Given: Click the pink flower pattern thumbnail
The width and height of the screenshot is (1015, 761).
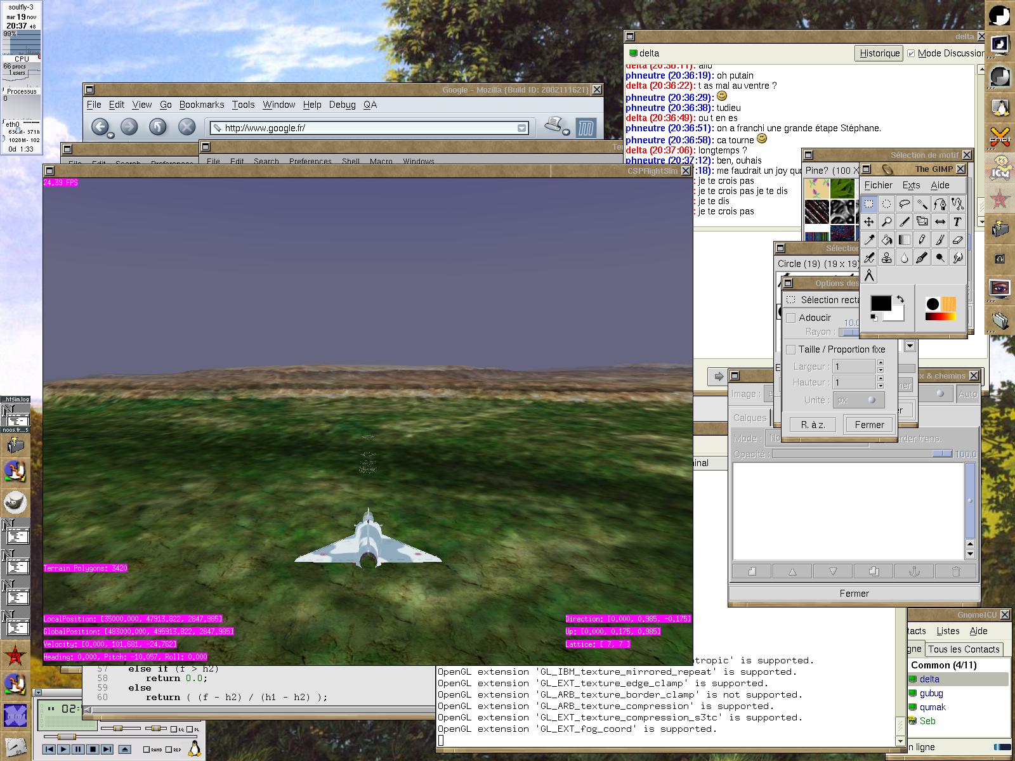Looking at the screenshot, I should click(x=817, y=188).
